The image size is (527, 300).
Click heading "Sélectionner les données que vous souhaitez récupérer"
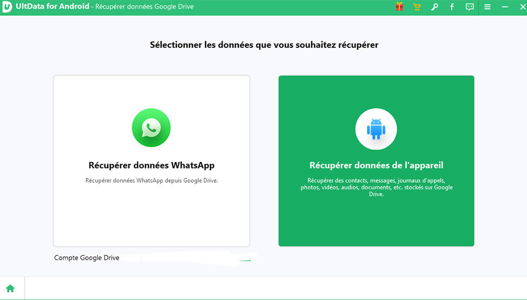264,45
